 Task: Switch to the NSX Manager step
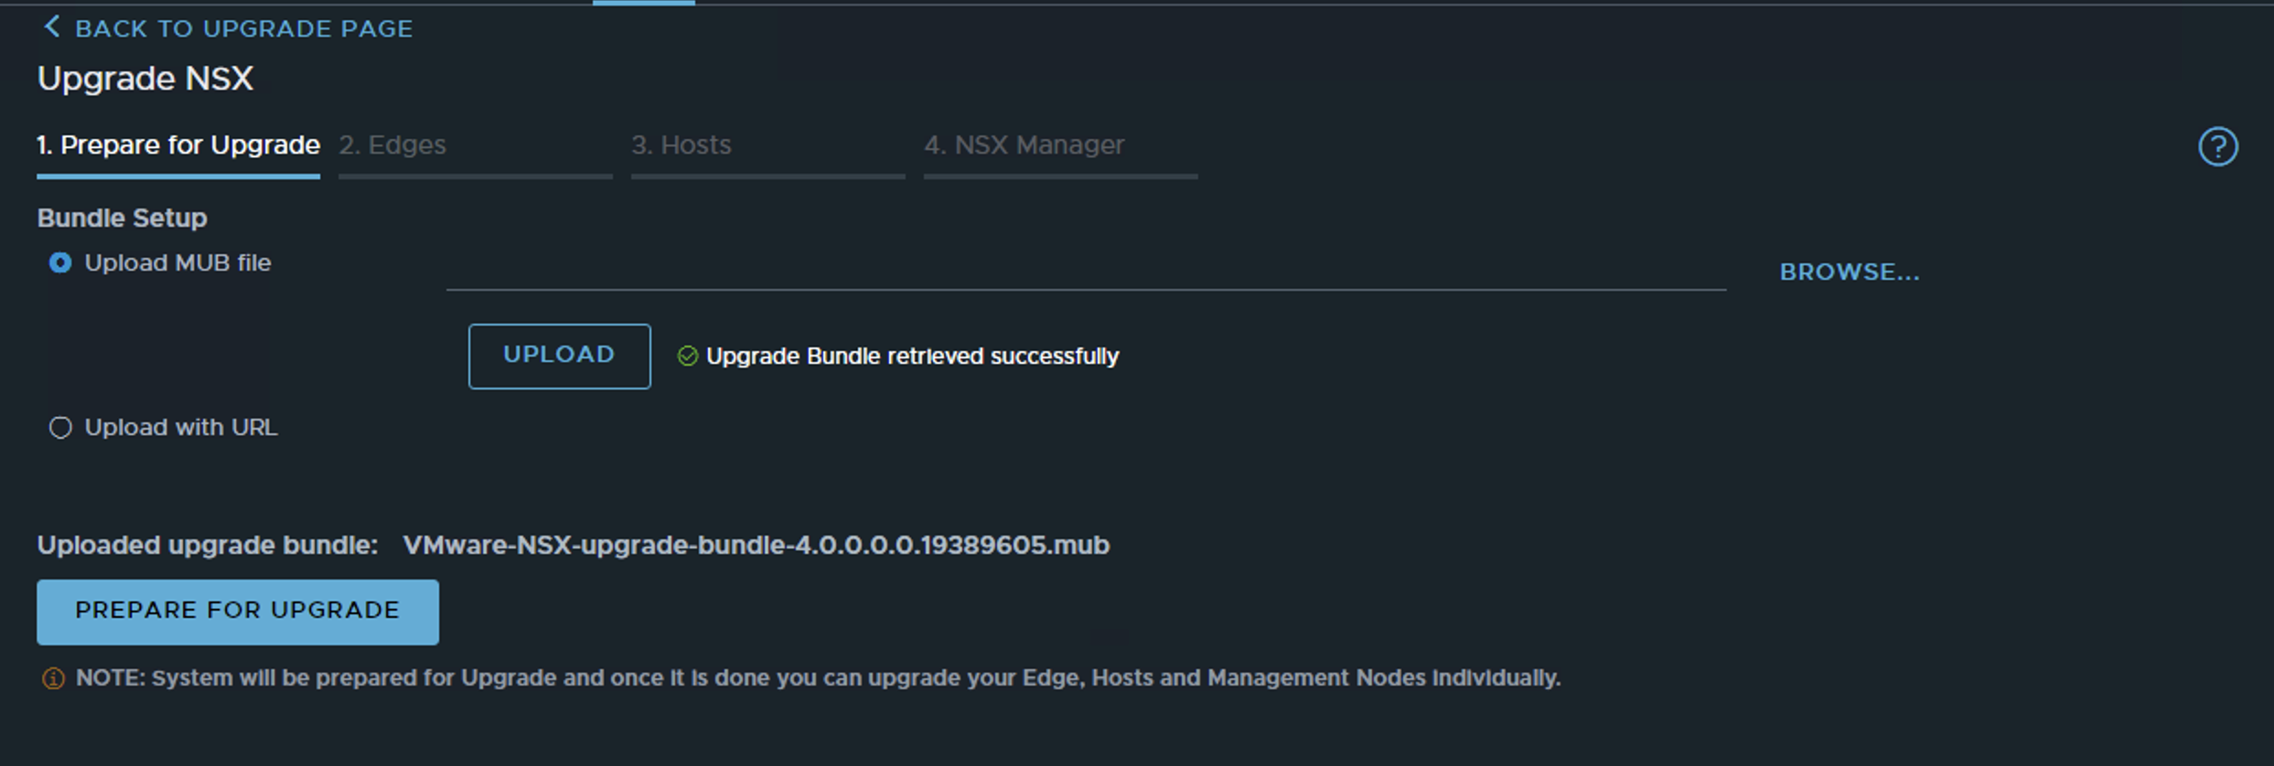point(1024,145)
